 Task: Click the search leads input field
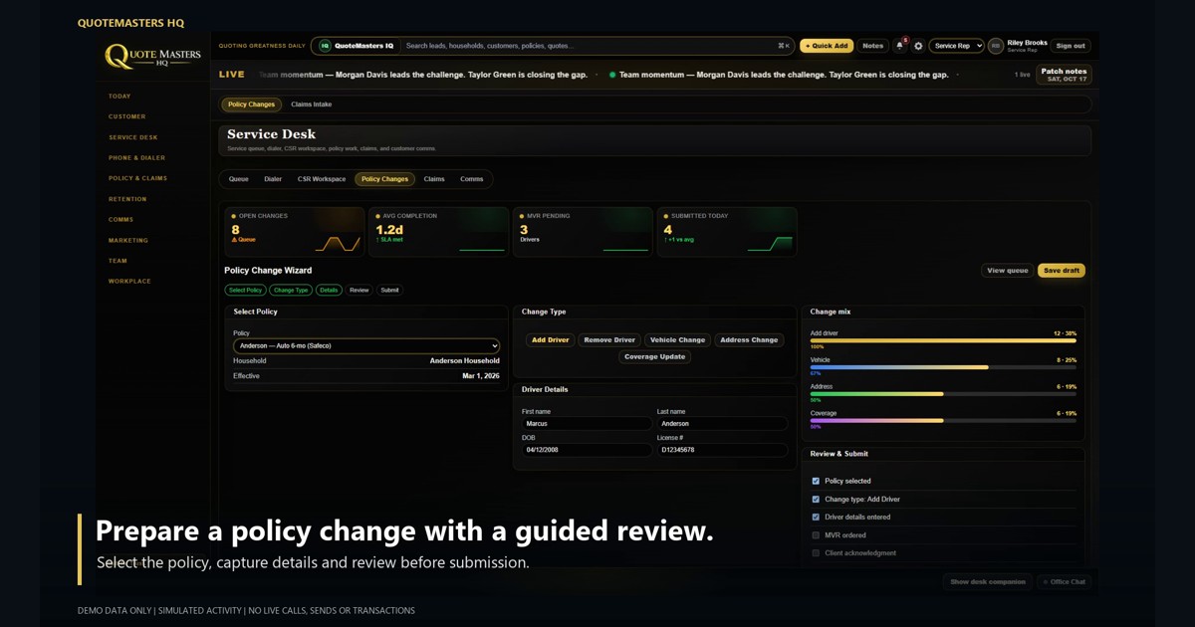point(590,46)
